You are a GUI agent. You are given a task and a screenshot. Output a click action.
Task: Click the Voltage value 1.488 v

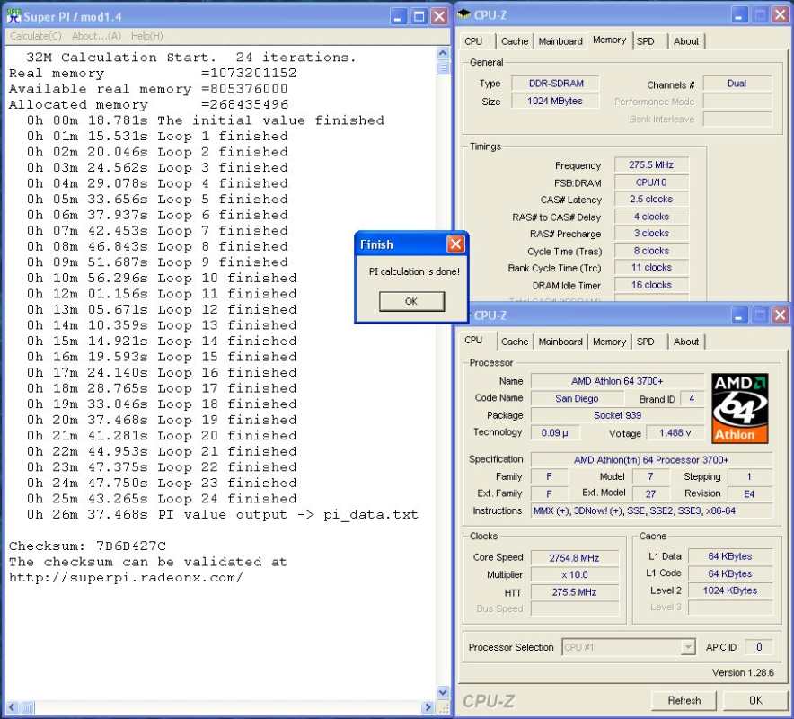pyautogui.click(x=675, y=432)
